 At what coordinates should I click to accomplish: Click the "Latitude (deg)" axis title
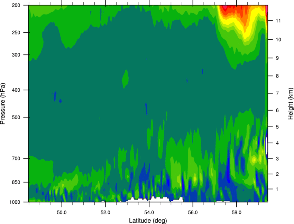148,221
